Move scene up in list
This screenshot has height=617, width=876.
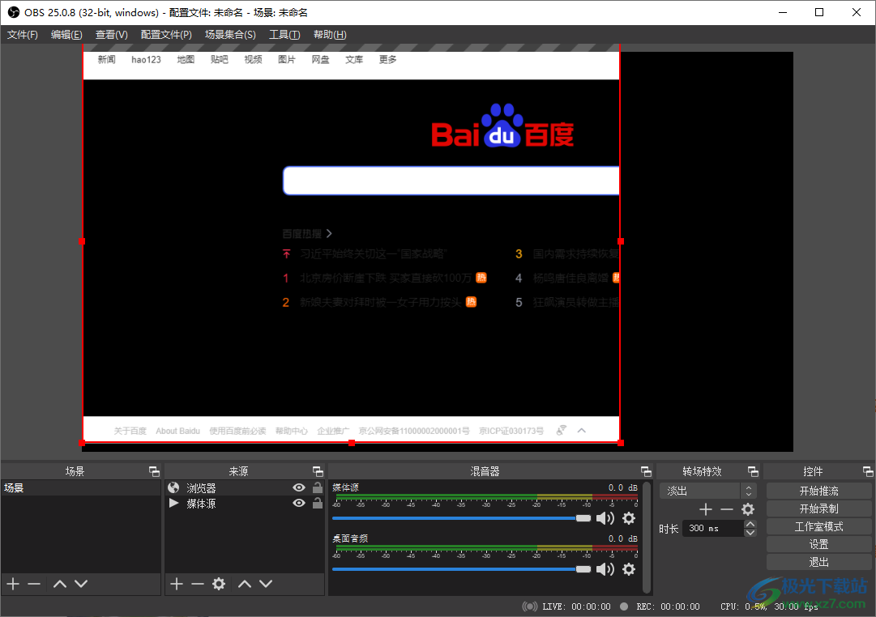pyautogui.click(x=60, y=584)
